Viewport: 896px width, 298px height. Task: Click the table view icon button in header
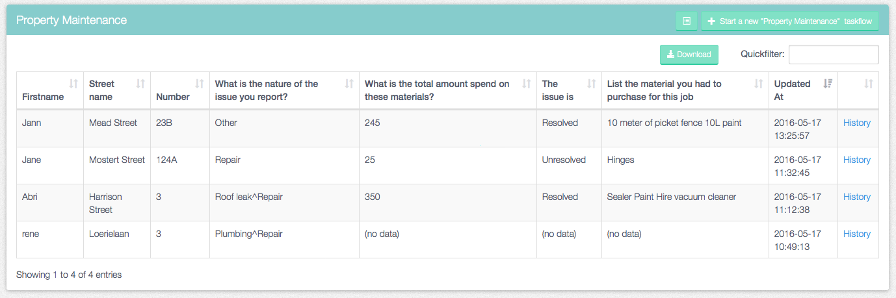coord(687,21)
